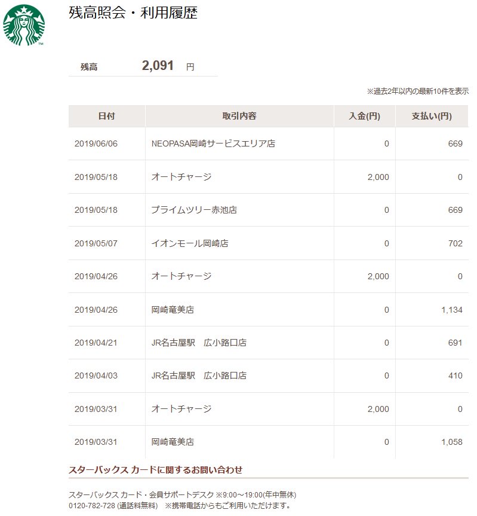Click the 入金(円) column header
This screenshot has width=477, height=516.
364,116
